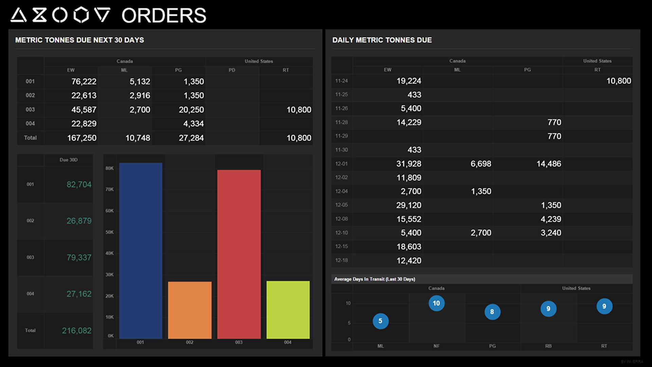
Task: Select the 12-01 PG value 14,486
Action: click(549, 164)
